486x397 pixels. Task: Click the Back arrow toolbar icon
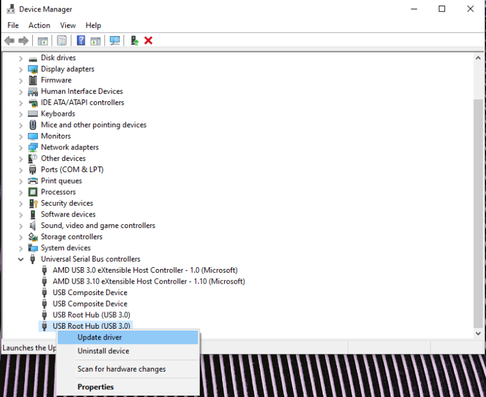pyautogui.click(x=9, y=41)
